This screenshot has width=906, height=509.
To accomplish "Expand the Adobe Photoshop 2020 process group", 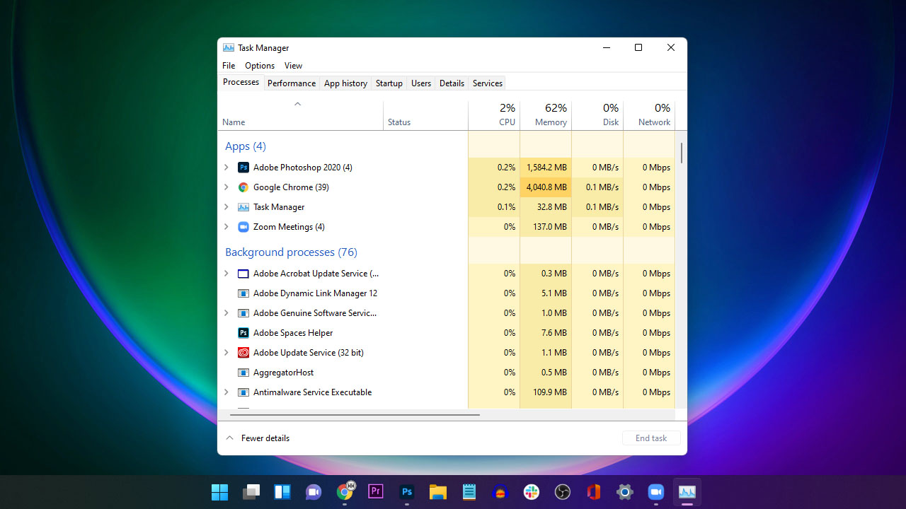I will (x=226, y=167).
